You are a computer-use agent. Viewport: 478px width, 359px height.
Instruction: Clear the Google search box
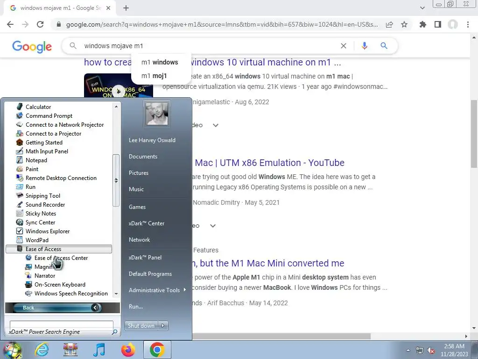(x=343, y=46)
